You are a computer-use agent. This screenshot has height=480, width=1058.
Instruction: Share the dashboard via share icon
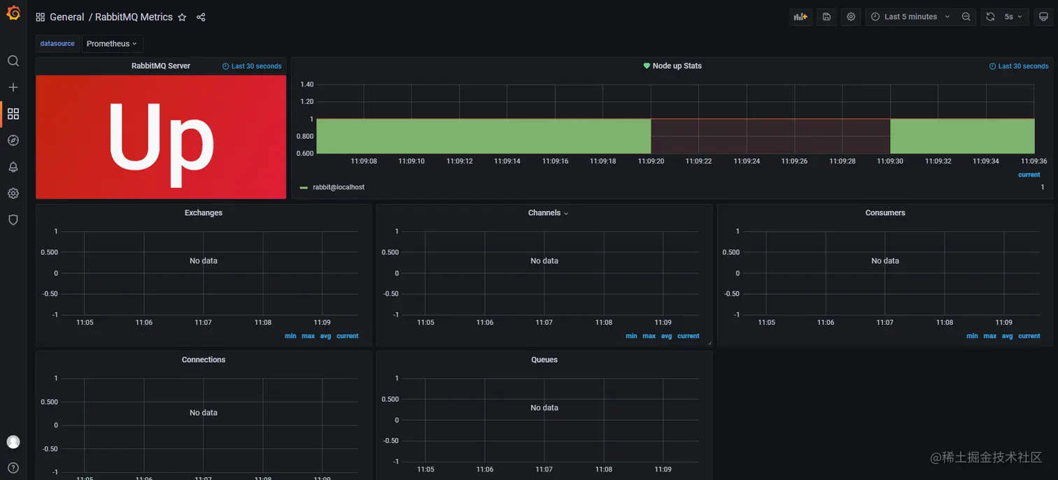pyautogui.click(x=201, y=17)
